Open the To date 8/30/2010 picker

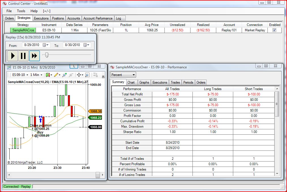[x=77, y=45]
